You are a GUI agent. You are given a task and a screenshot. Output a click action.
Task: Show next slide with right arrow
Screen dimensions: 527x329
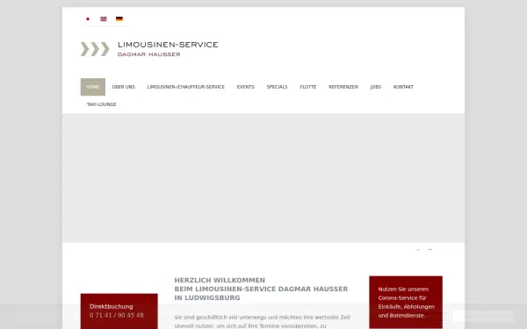430,250
